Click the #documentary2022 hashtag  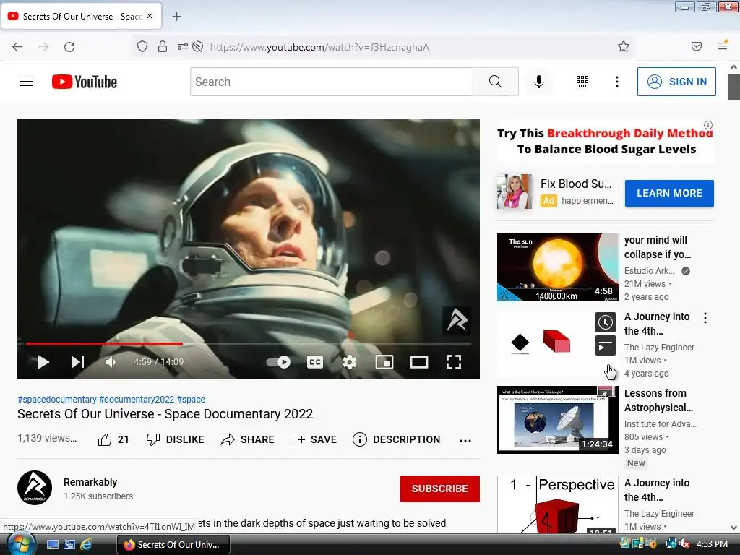click(x=137, y=399)
